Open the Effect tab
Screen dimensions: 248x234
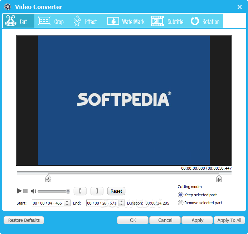point(85,21)
